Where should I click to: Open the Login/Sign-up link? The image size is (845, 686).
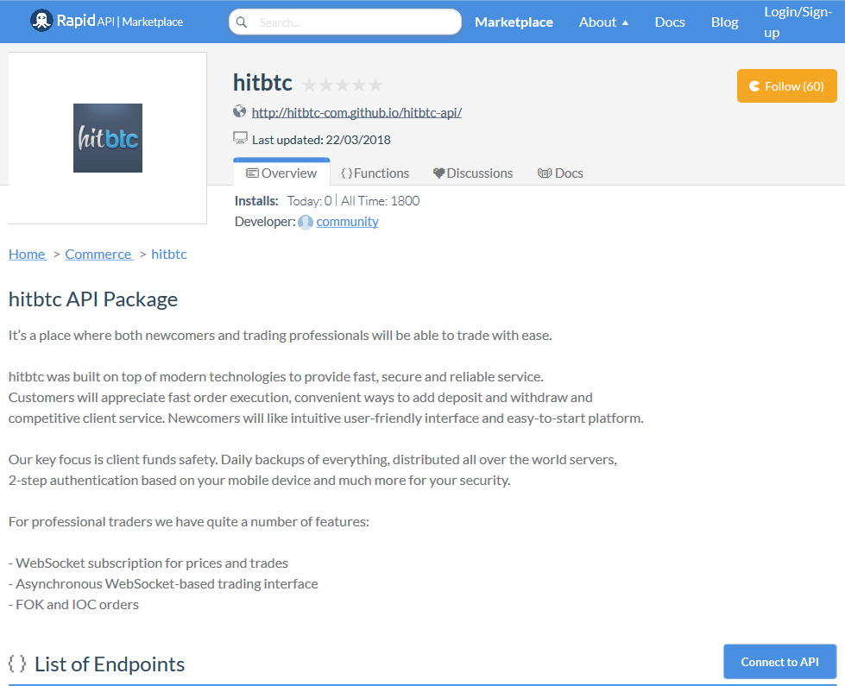point(798,22)
